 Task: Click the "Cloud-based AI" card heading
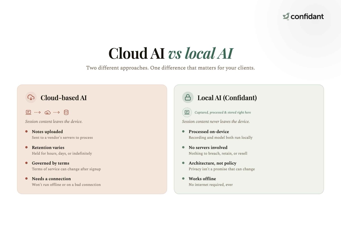(x=64, y=98)
